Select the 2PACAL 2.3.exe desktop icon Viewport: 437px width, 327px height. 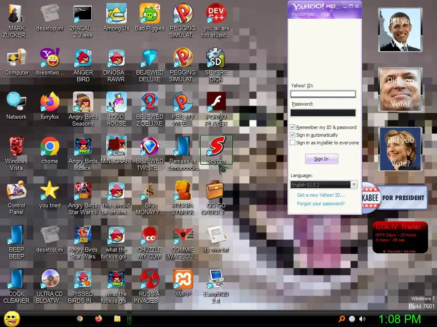[x=83, y=20]
